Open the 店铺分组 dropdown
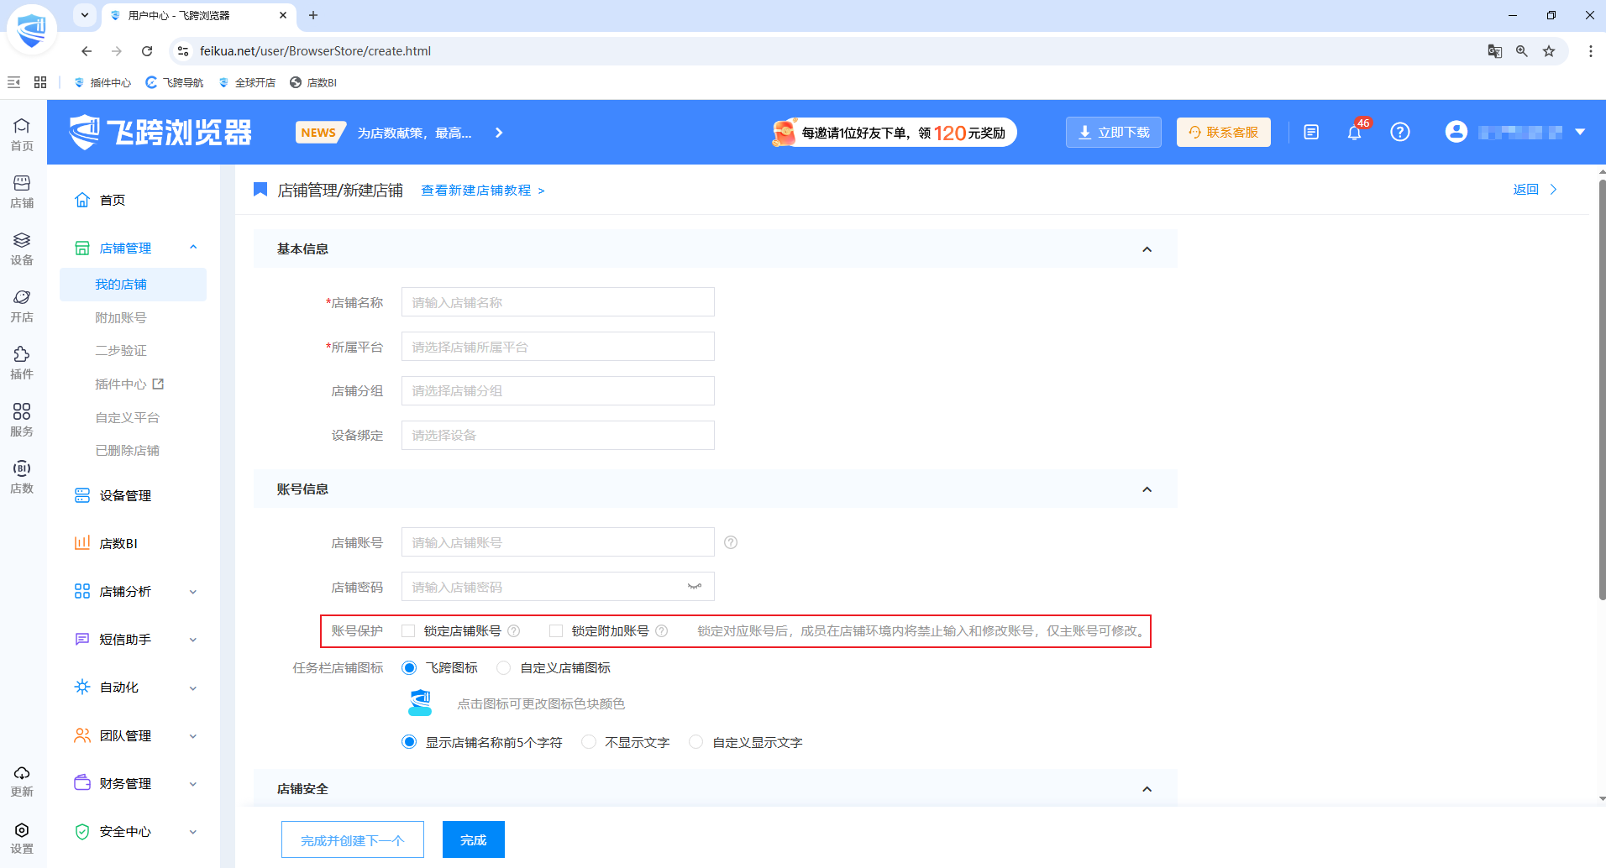Screen dimensions: 1606x868 coord(558,391)
